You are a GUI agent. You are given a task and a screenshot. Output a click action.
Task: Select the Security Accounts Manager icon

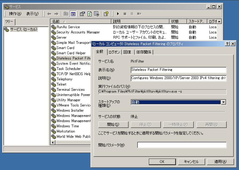(54, 32)
